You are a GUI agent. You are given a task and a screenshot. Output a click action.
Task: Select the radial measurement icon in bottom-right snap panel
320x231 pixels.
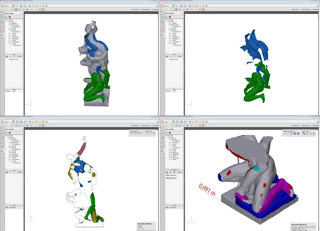point(291,133)
